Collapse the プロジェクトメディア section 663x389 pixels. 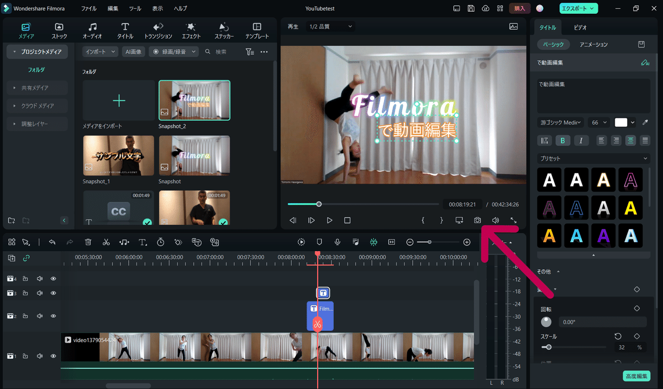(x=38, y=51)
